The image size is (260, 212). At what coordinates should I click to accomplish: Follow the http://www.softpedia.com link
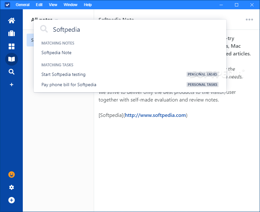point(155,115)
